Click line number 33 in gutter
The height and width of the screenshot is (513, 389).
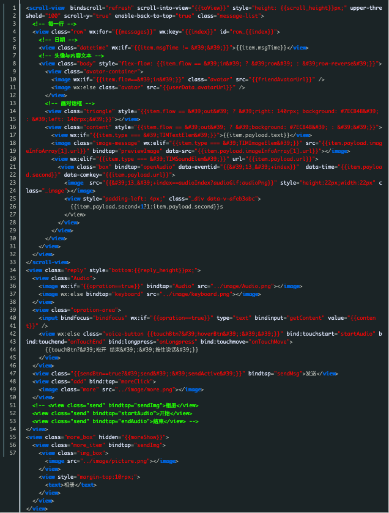(12, 262)
